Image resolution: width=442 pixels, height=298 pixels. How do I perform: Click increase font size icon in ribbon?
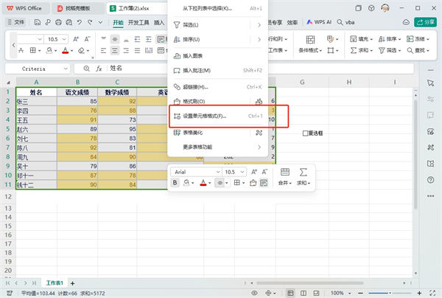click(76, 38)
